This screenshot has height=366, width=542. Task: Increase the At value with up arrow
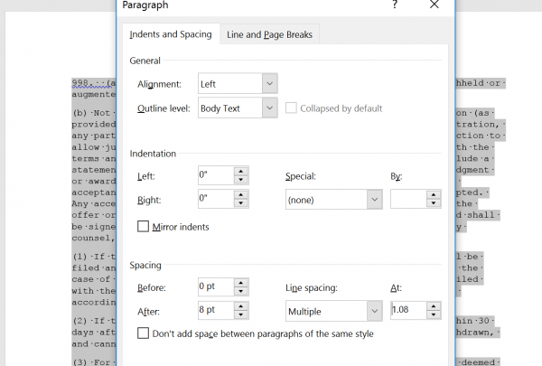point(434,306)
